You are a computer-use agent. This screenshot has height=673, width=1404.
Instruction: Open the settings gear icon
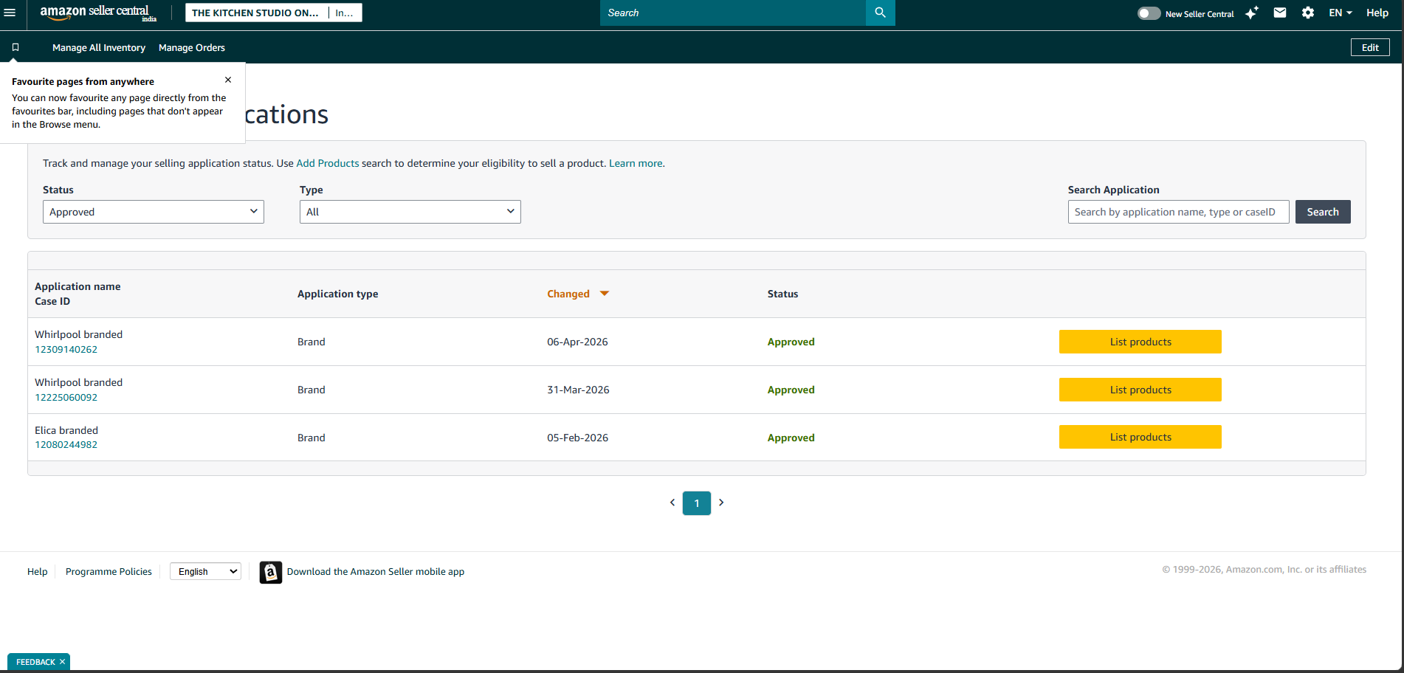coord(1308,13)
